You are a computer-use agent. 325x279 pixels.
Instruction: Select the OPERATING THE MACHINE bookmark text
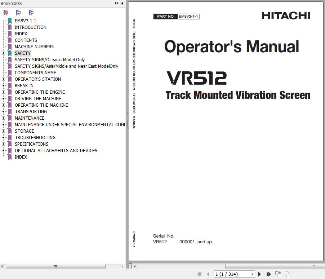coord(41,105)
